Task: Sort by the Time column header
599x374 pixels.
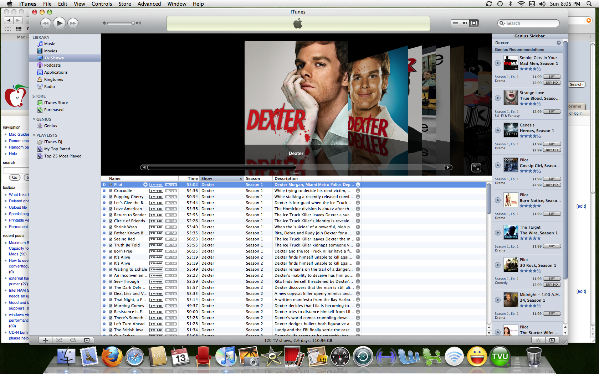Action: (189, 178)
